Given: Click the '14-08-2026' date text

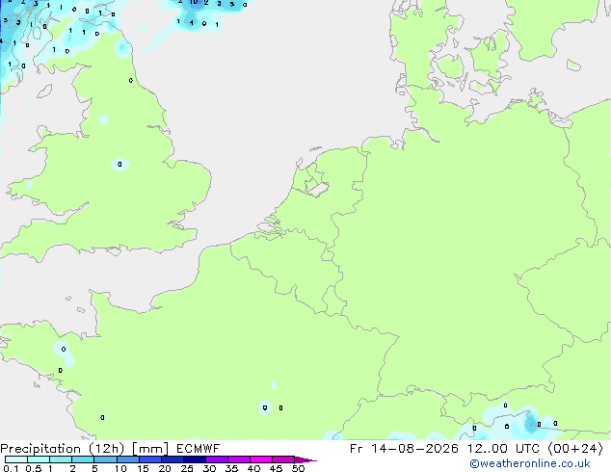Looking at the screenshot, I should (414, 449).
